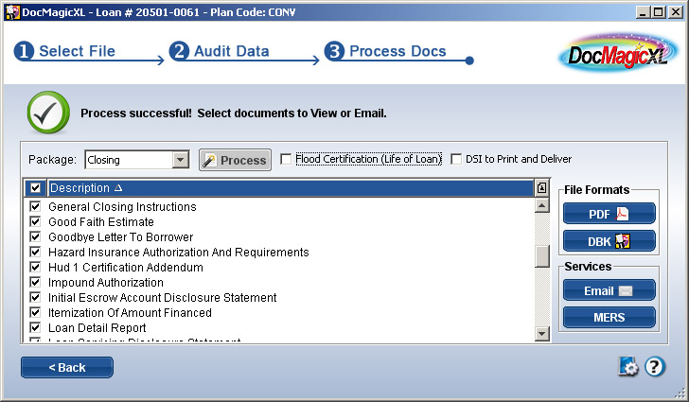The image size is (689, 402).
Task: Go to Audit Data step
Action: pyautogui.click(x=232, y=51)
